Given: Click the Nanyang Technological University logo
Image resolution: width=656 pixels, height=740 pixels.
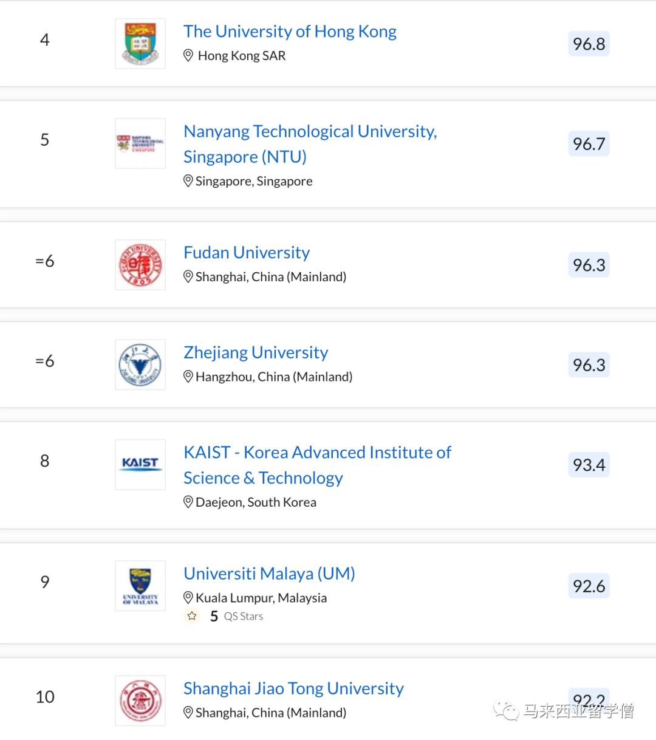Looking at the screenshot, I should click(140, 143).
